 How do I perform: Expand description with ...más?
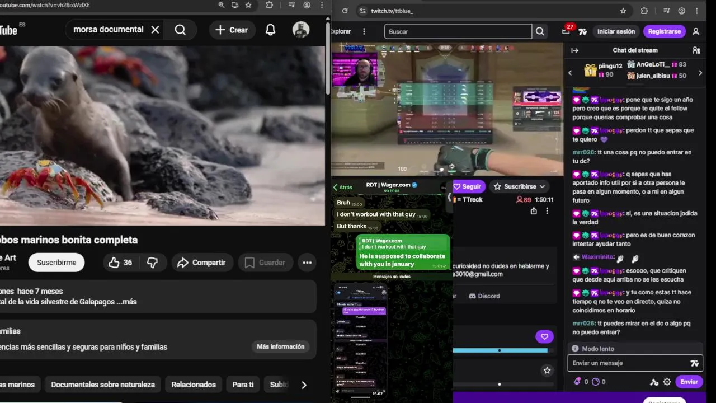(126, 302)
